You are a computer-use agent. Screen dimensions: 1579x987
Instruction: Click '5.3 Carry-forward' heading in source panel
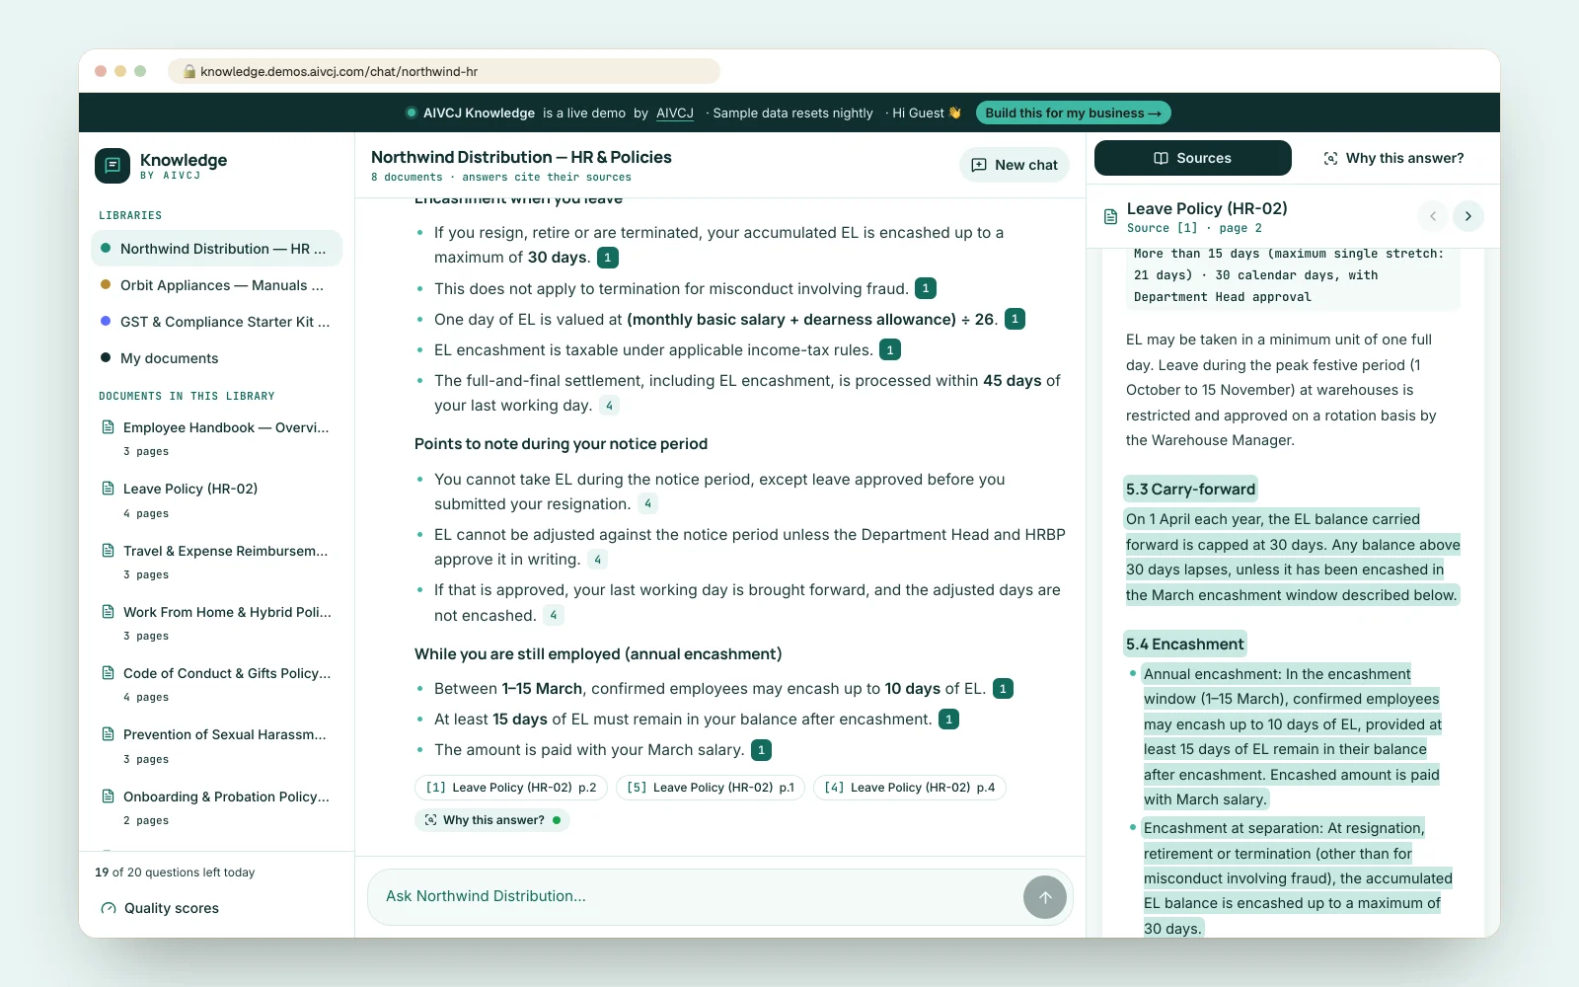tap(1190, 490)
